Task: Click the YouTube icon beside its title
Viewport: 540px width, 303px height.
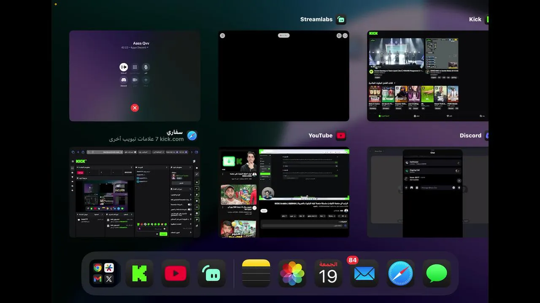Action: coord(341,136)
